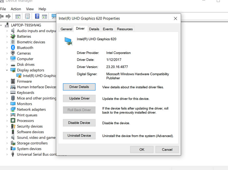The width and height of the screenshot is (228, 170).
Task: Expand the Firmware category
Action: pos(7,81)
